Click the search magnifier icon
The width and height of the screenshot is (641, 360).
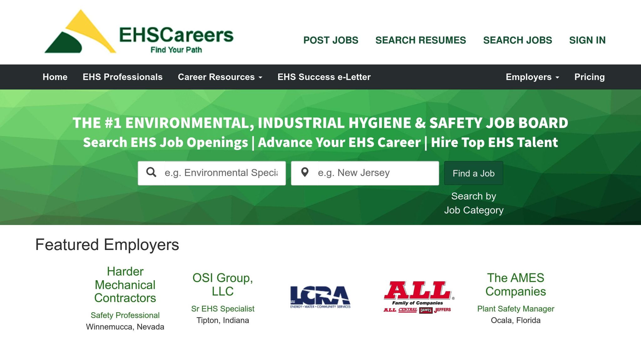(151, 172)
